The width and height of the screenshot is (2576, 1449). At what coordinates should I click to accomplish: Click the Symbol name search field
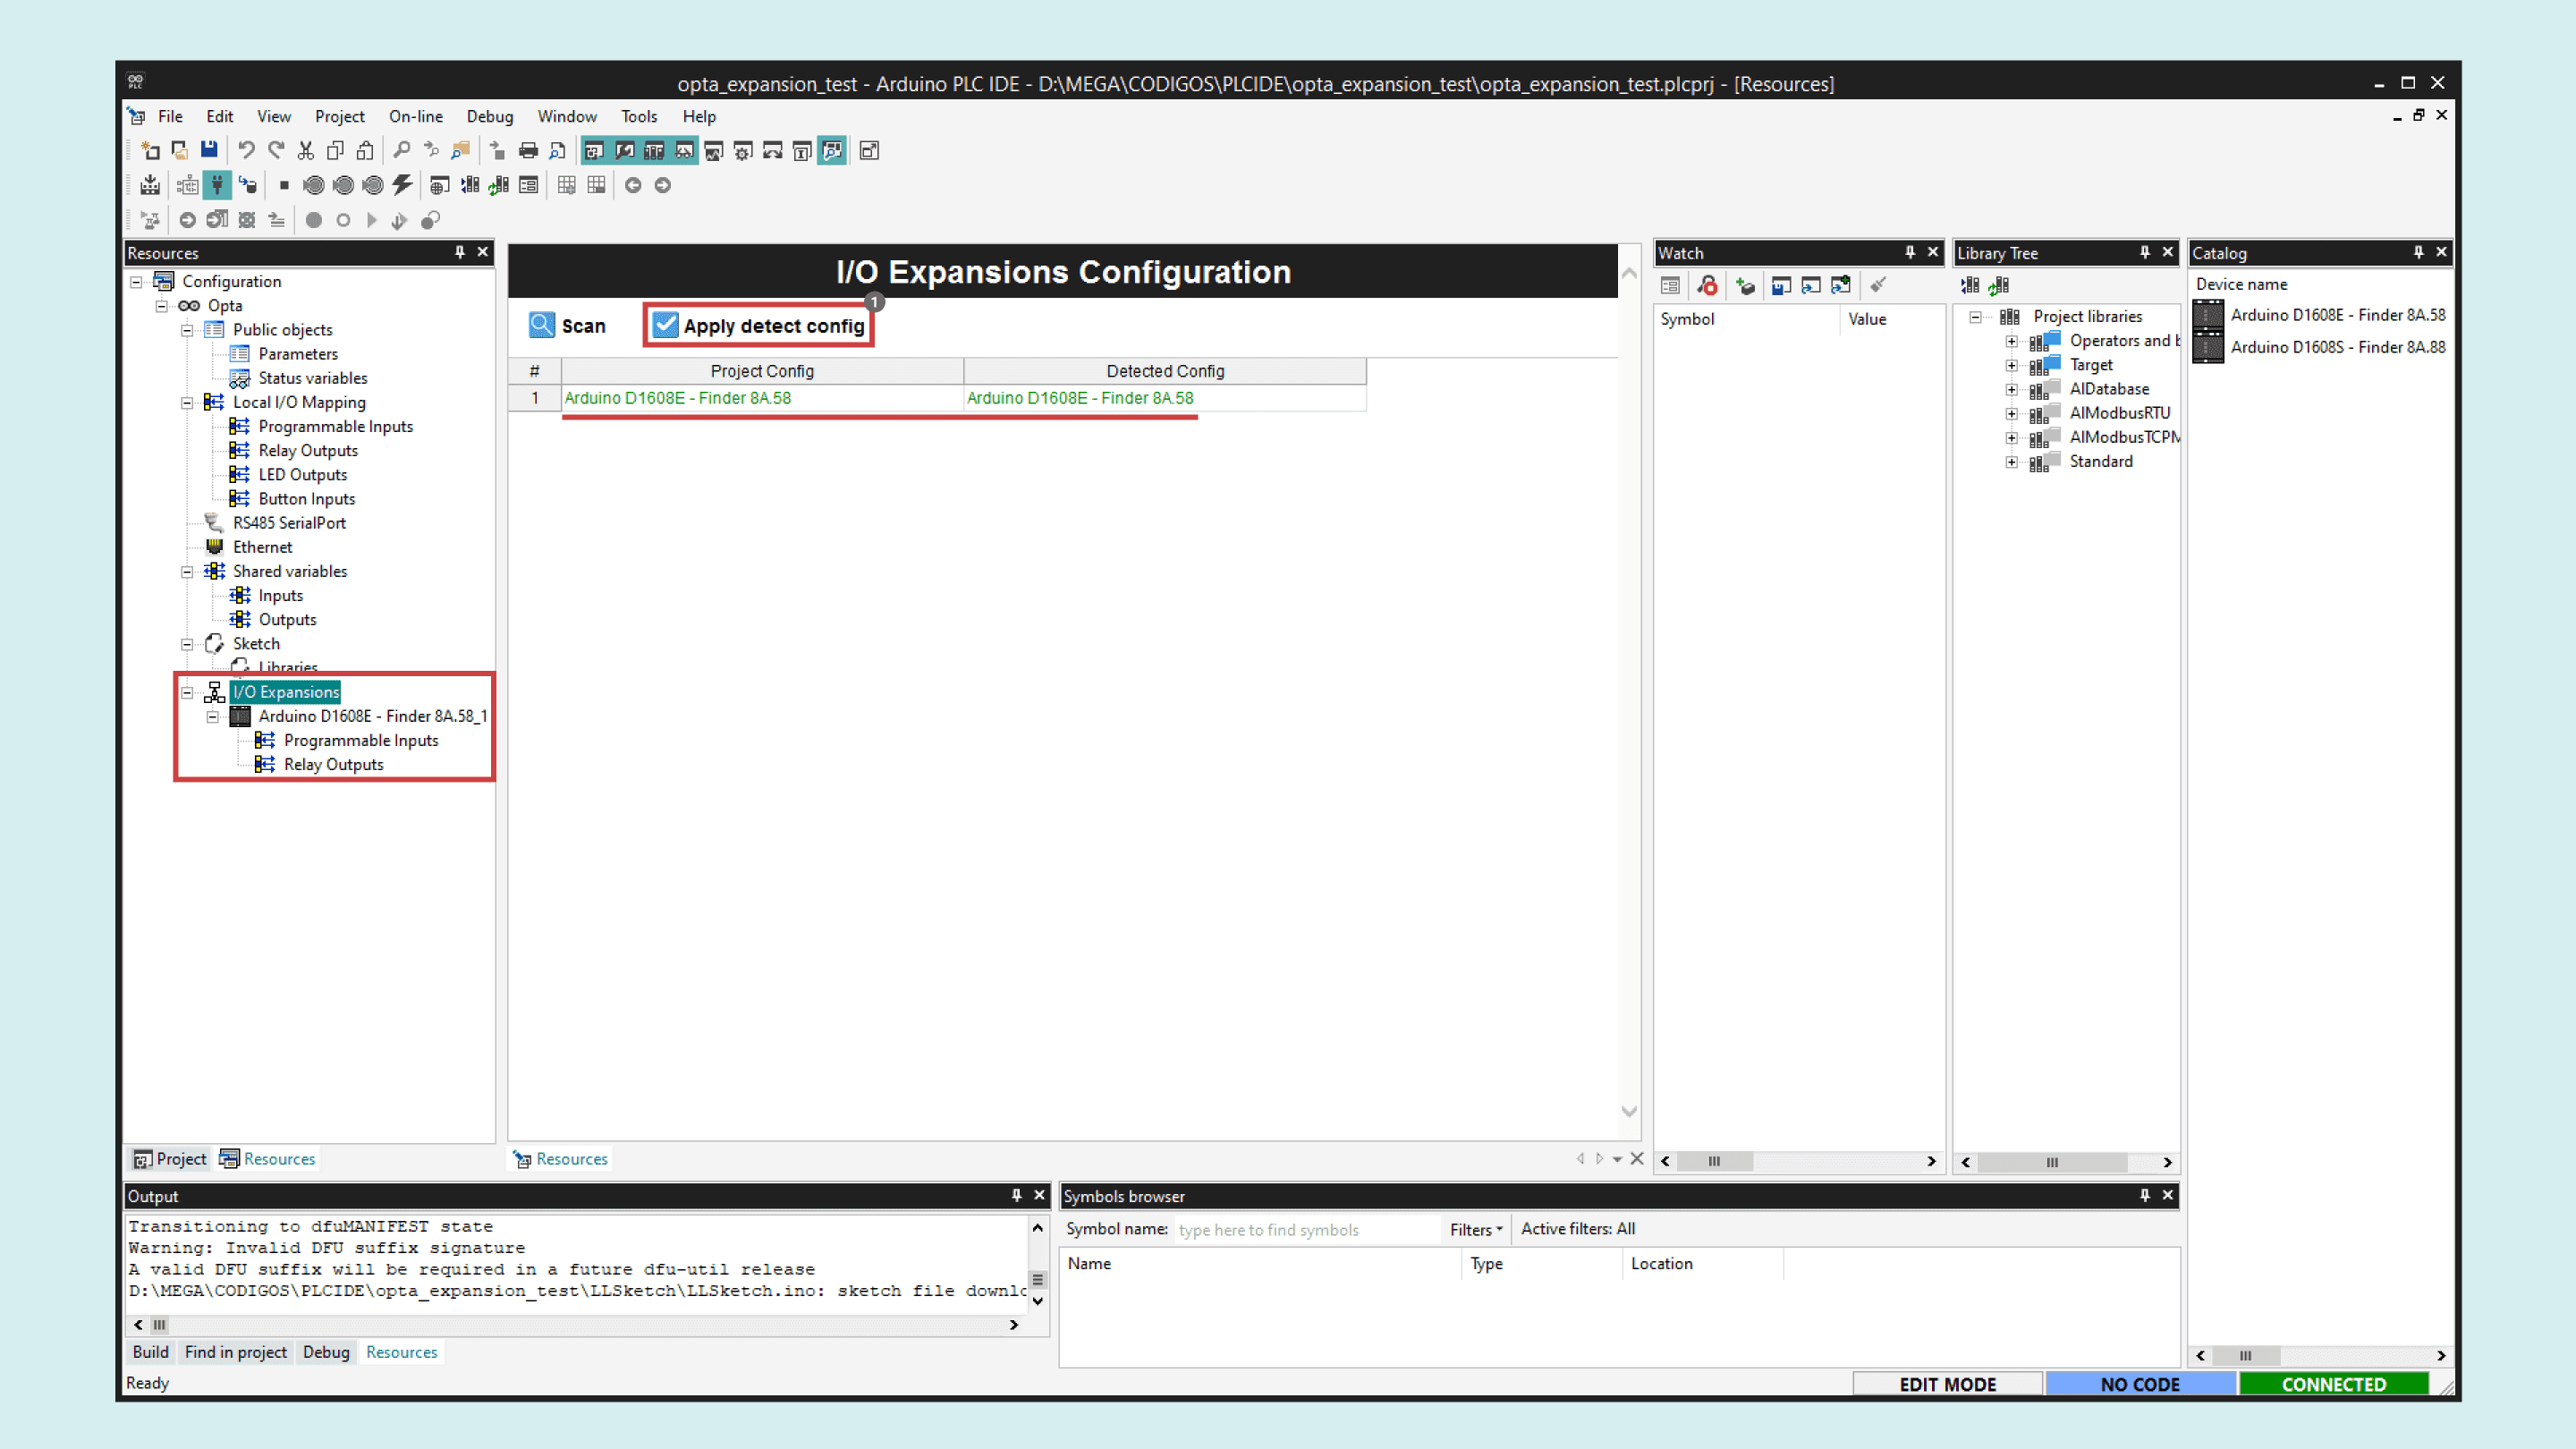1304,1230
